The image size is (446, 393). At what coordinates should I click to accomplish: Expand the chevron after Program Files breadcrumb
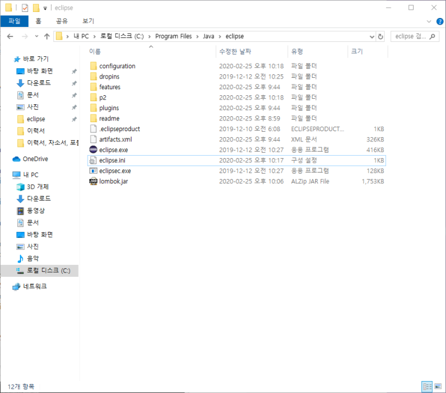click(x=197, y=37)
